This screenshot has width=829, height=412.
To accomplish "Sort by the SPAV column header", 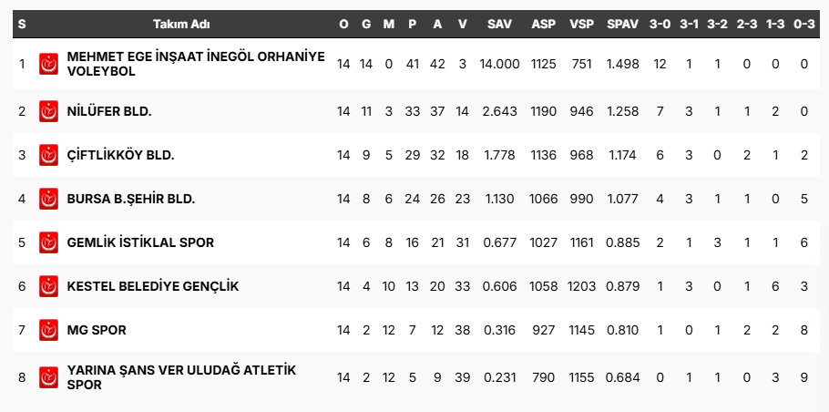I will coord(623,25).
